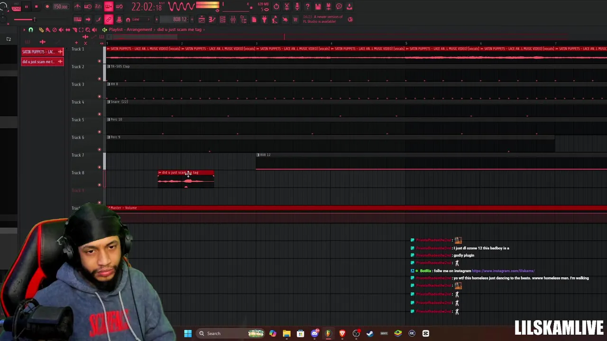Toggle PAT/SONG mode switch
607x341 pixels.
tap(16, 7)
